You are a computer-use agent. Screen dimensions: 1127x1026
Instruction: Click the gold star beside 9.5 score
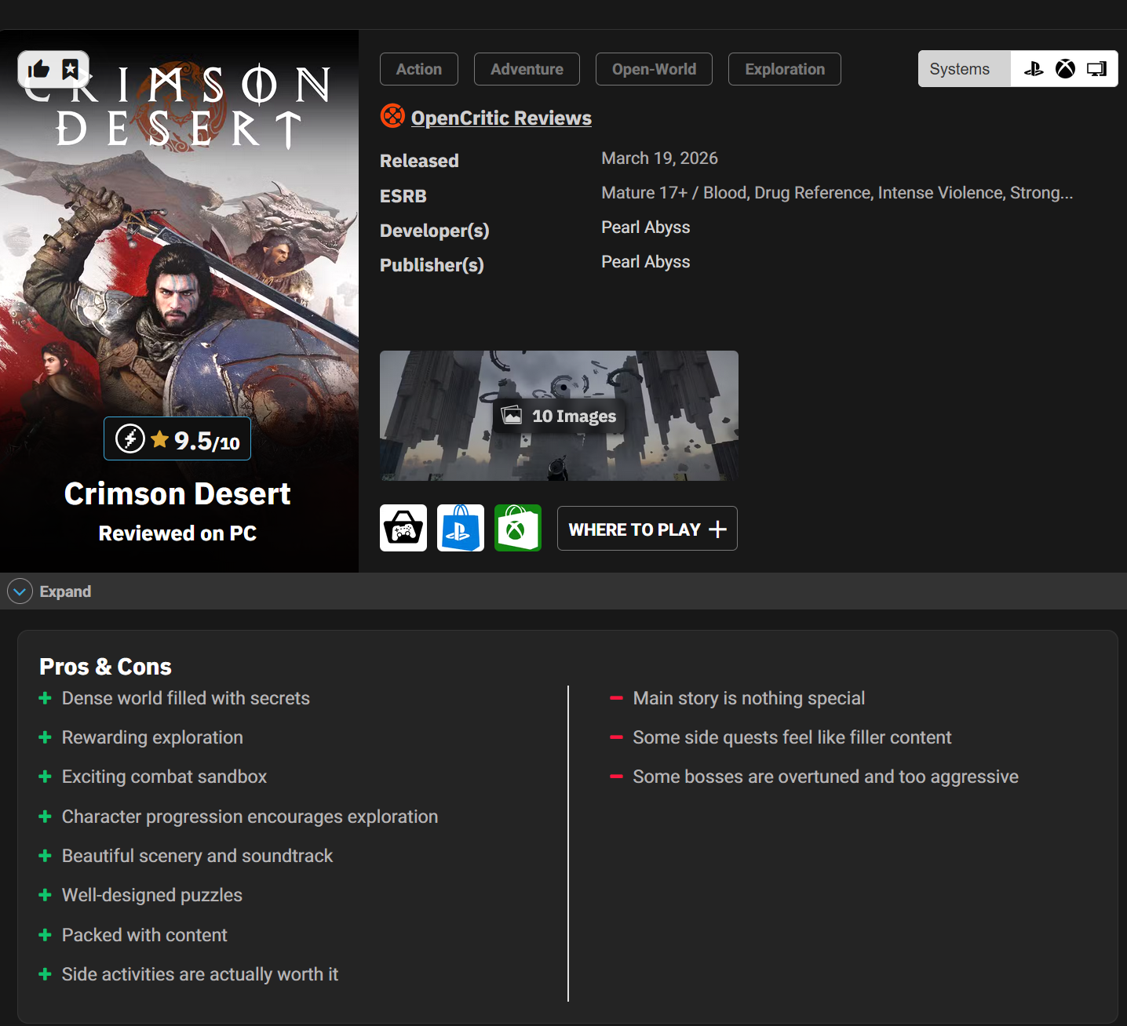pyautogui.click(x=160, y=438)
